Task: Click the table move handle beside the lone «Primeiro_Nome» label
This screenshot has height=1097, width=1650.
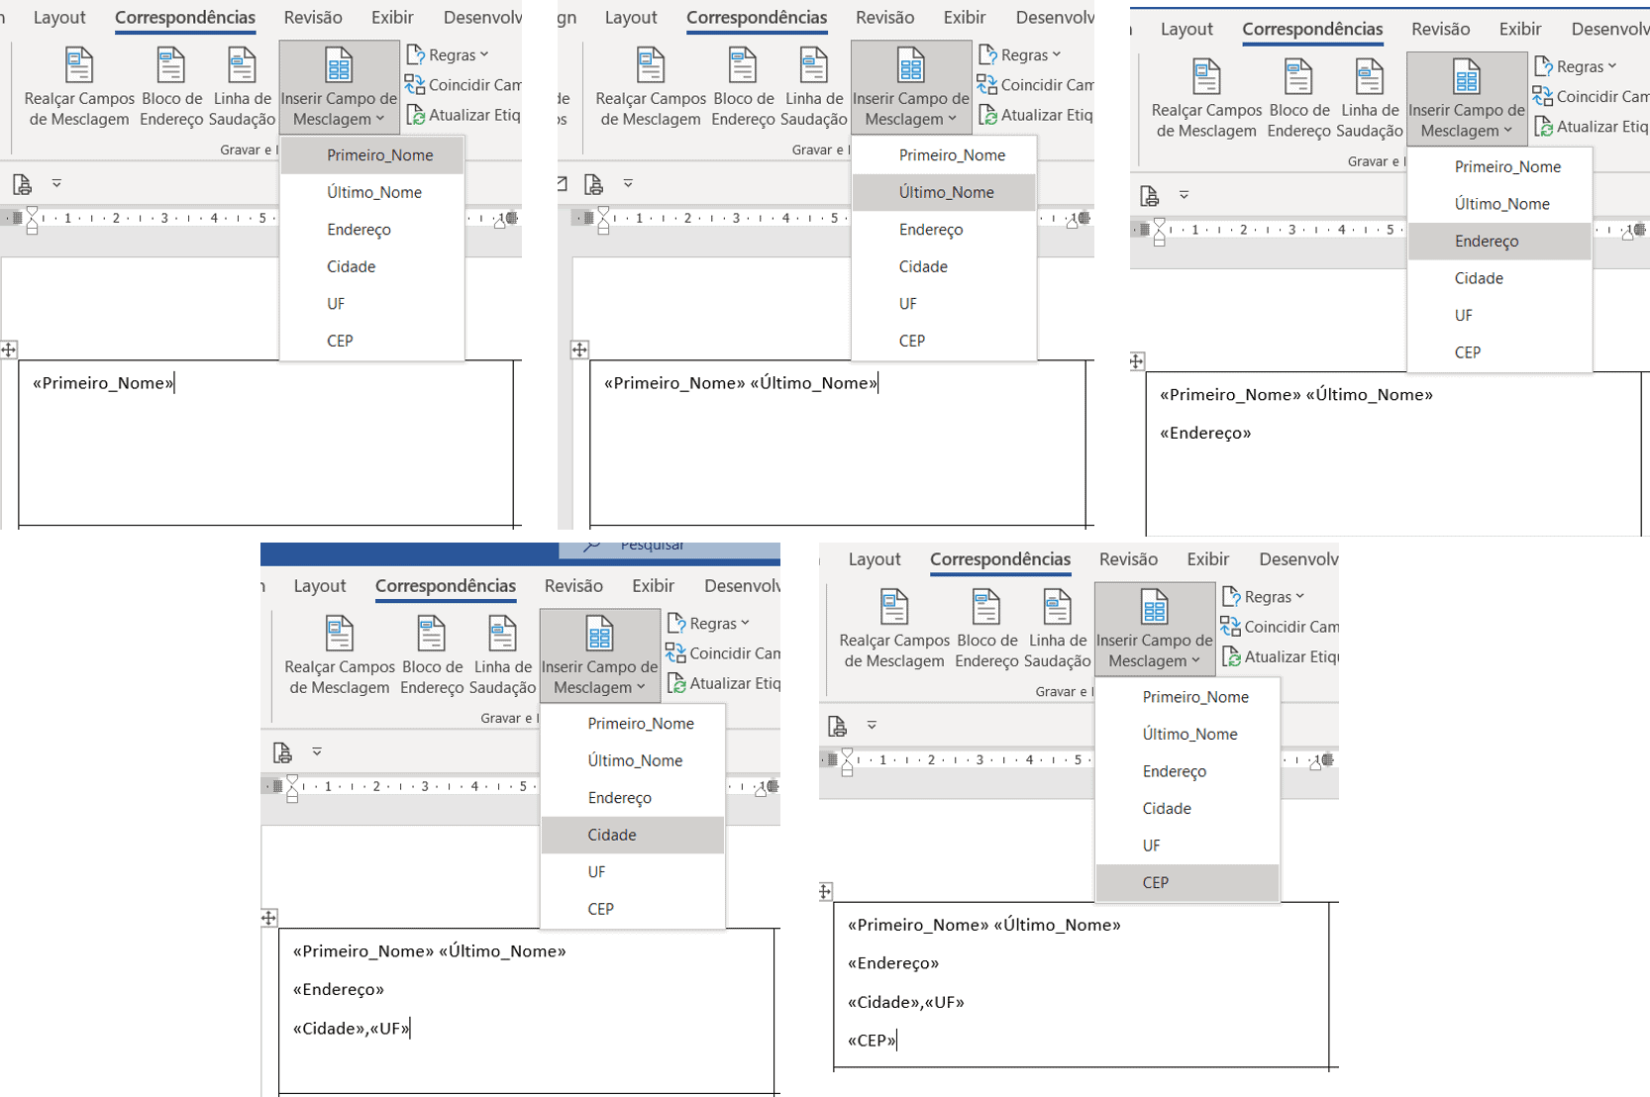Action: point(9,349)
